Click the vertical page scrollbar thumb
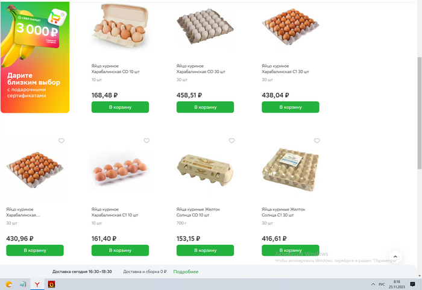The image size is (422, 290). click(x=420, y=113)
